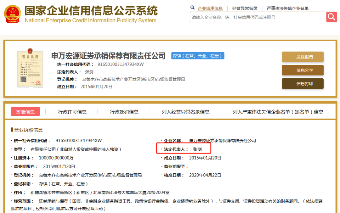Select the 严重违法失信企业名单 search category
The image size is (340, 213).
(x=287, y=8)
